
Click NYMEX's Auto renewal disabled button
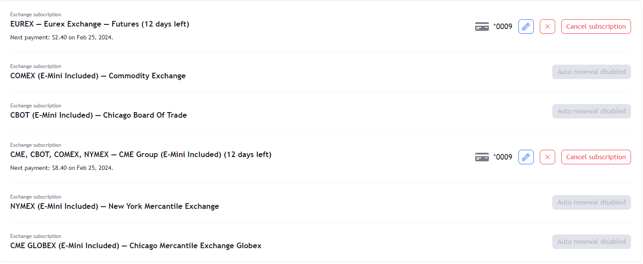(591, 202)
